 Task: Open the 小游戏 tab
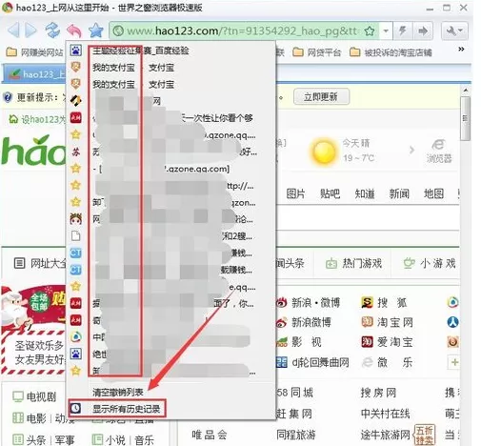pos(431,263)
